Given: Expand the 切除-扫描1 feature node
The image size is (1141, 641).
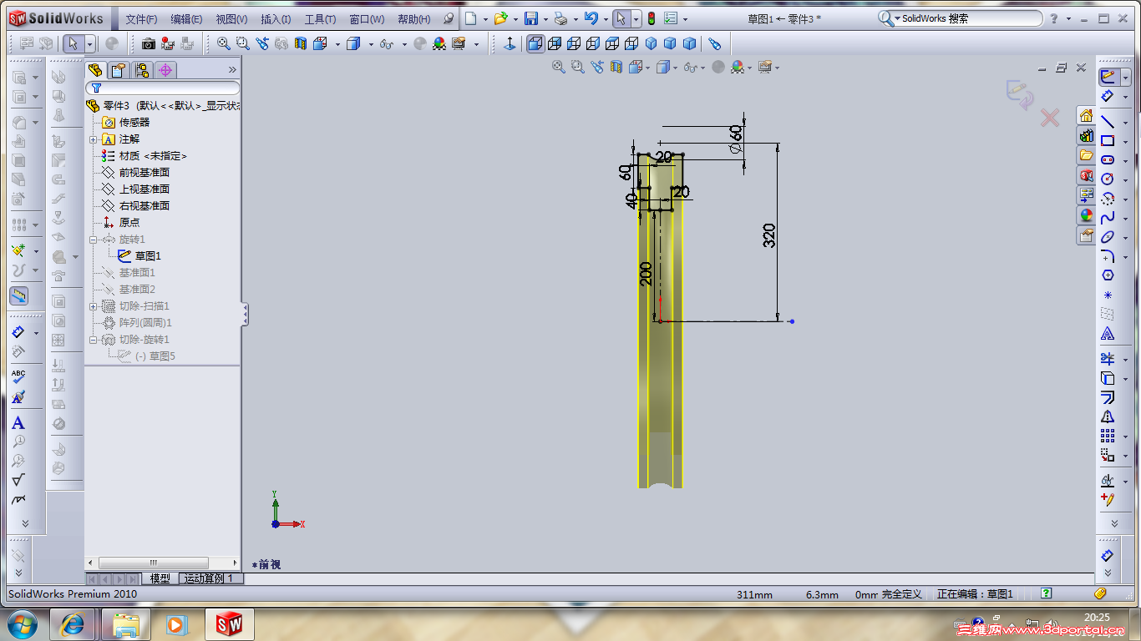Looking at the screenshot, I should 94,306.
